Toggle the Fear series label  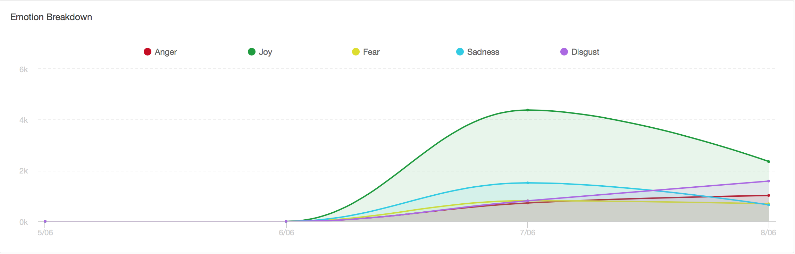pos(371,52)
